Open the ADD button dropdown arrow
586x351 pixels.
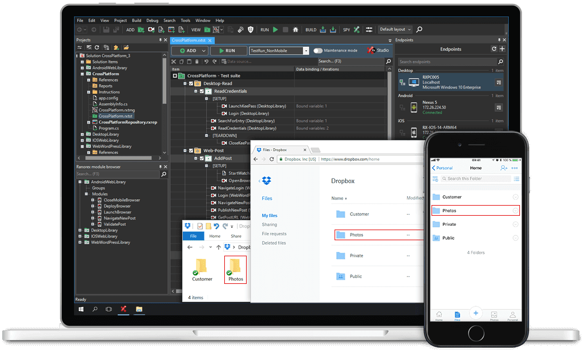click(x=204, y=51)
